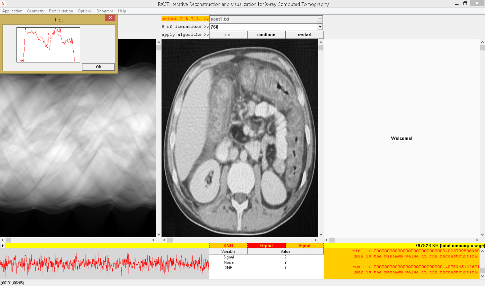Click the Noise row in SNR table

pos(266,262)
